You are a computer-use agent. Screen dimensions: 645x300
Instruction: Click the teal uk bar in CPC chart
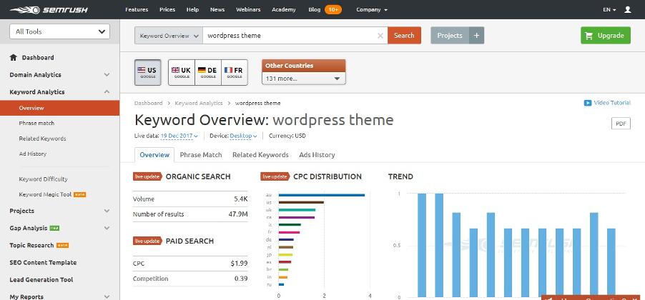[x=297, y=209]
